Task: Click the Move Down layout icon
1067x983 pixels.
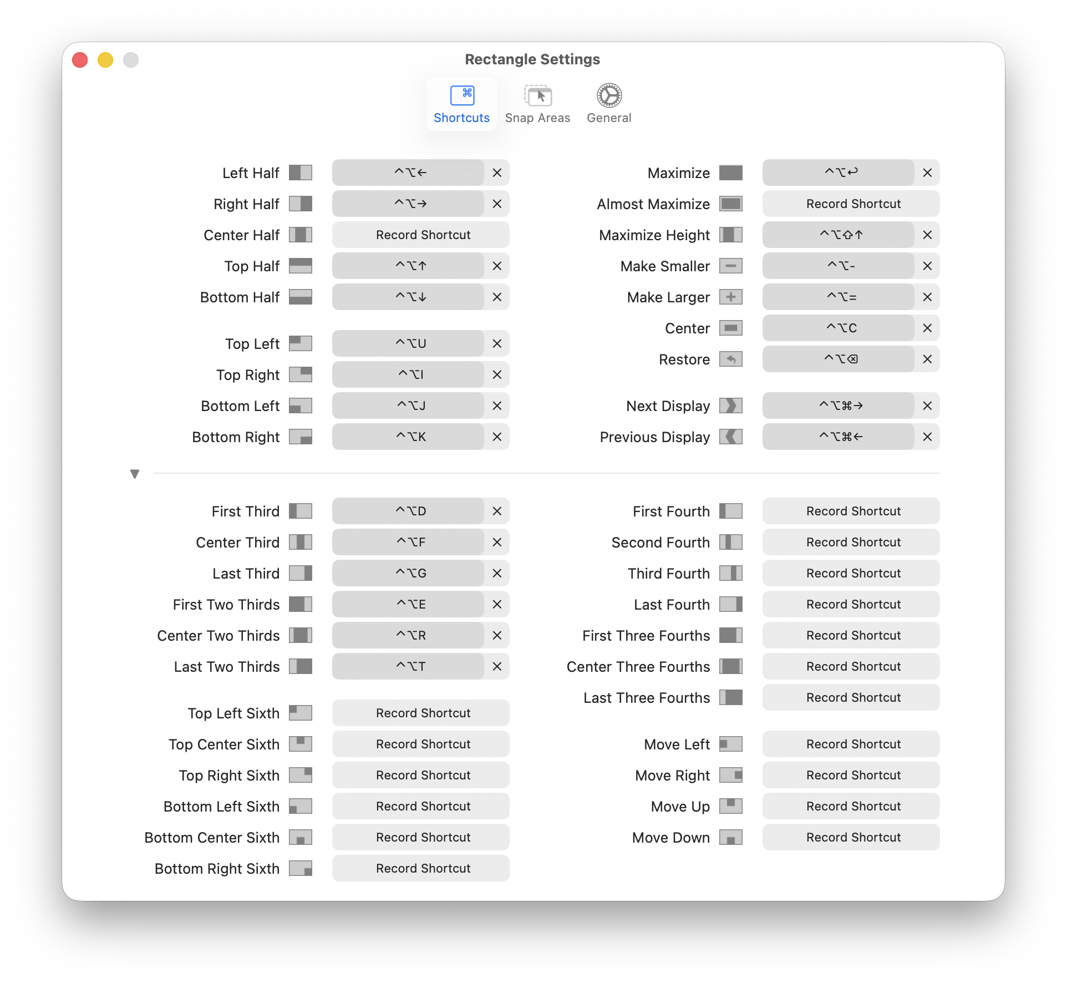Action: coord(731,837)
